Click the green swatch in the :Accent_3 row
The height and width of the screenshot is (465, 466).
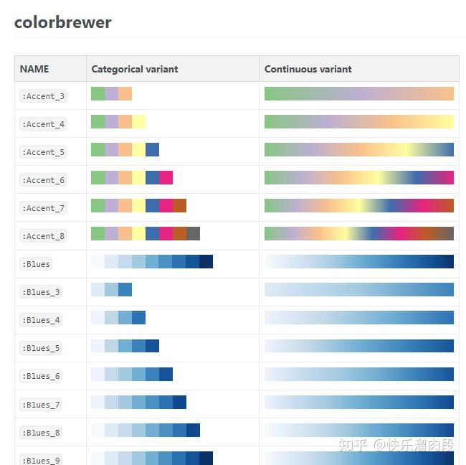pos(98,94)
